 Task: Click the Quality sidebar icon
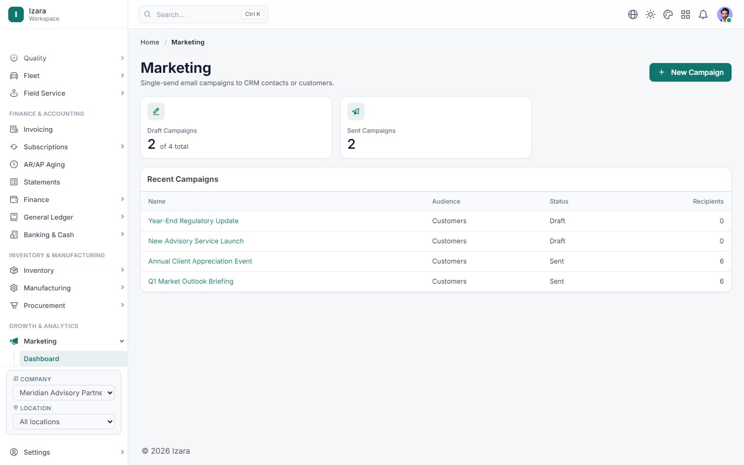pyautogui.click(x=14, y=58)
